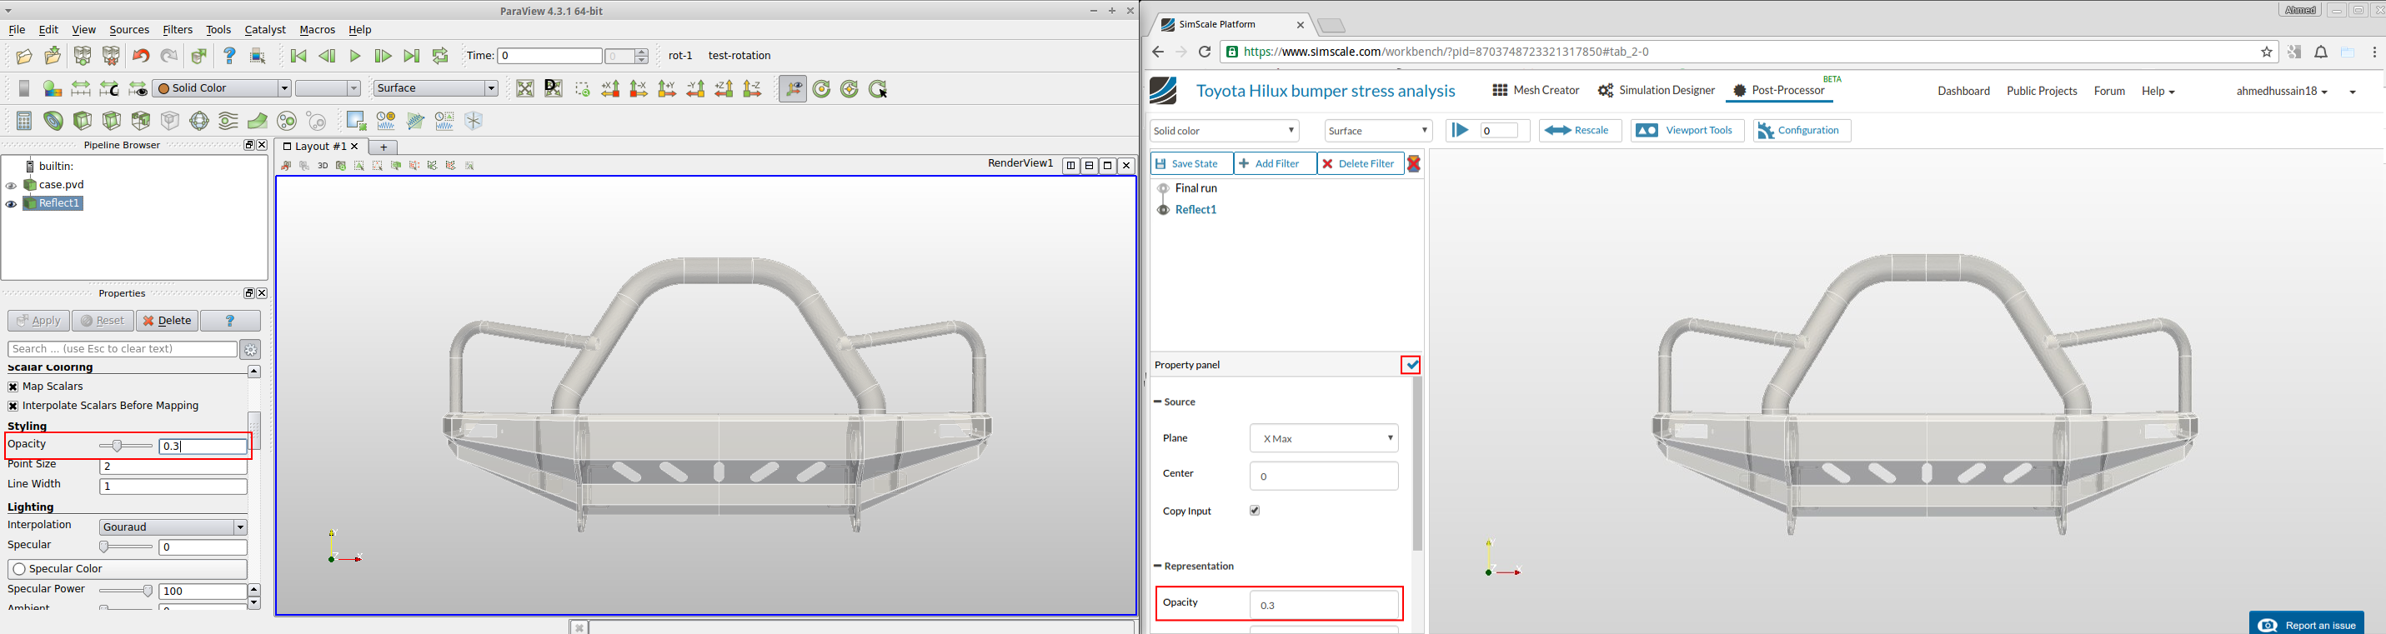Switch to the Simulation Designer tab
This screenshot has height=634, width=2386.
[x=1657, y=91]
